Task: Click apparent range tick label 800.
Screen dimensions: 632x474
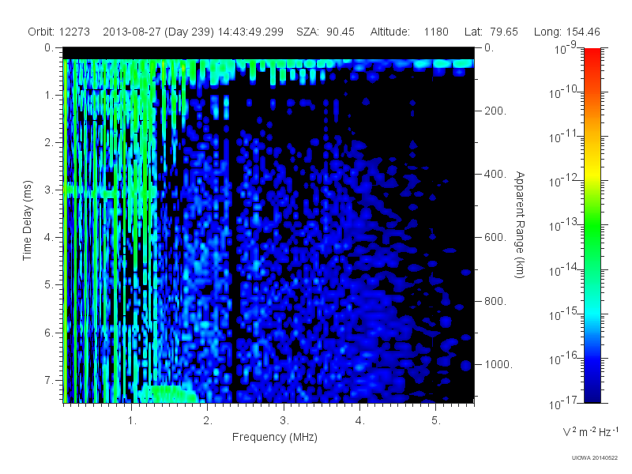Action: coord(495,301)
